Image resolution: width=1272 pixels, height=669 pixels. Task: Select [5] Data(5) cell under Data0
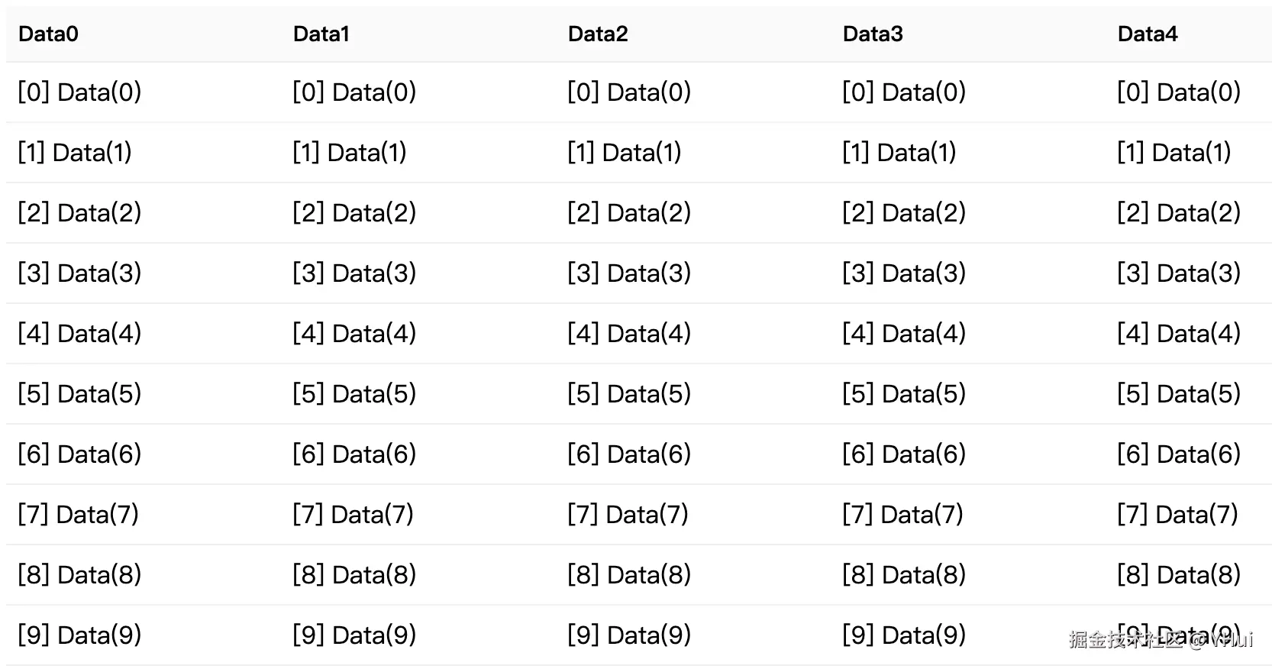coord(80,394)
